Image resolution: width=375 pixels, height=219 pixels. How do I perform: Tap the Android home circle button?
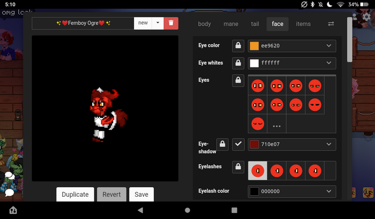coord(188,210)
